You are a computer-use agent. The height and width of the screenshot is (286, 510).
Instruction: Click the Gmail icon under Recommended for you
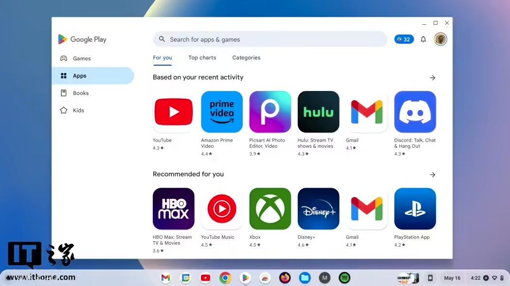click(366, 209)
